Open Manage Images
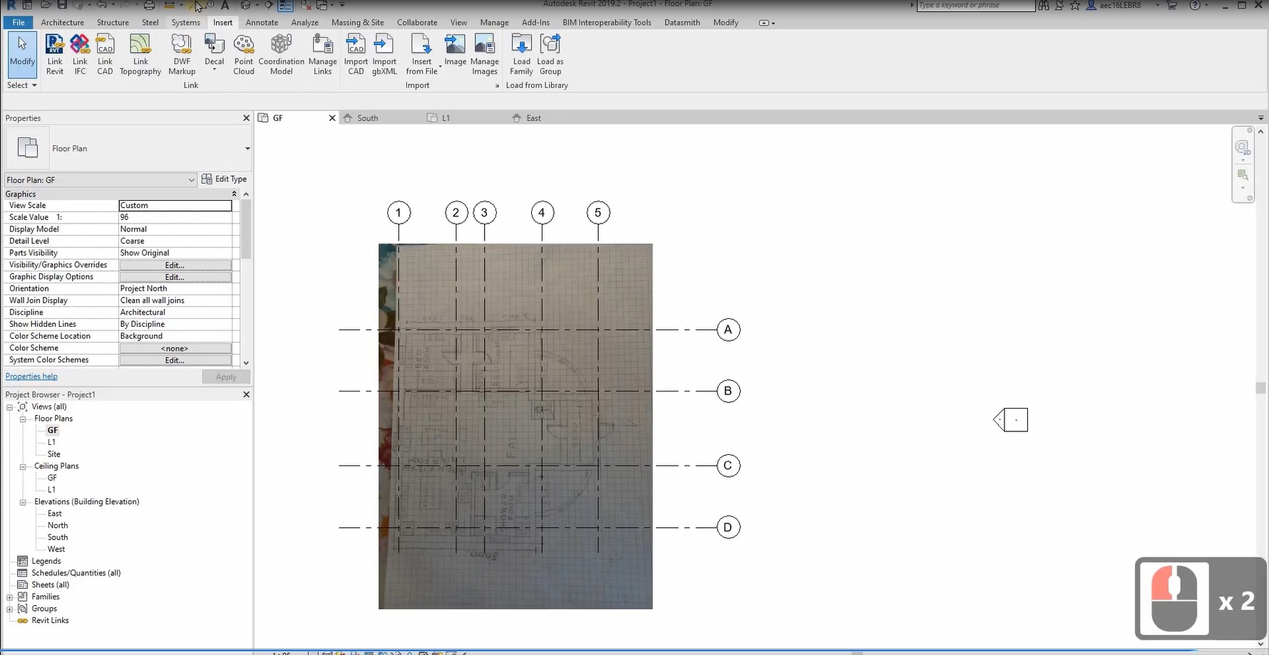 tap(485, 54)
